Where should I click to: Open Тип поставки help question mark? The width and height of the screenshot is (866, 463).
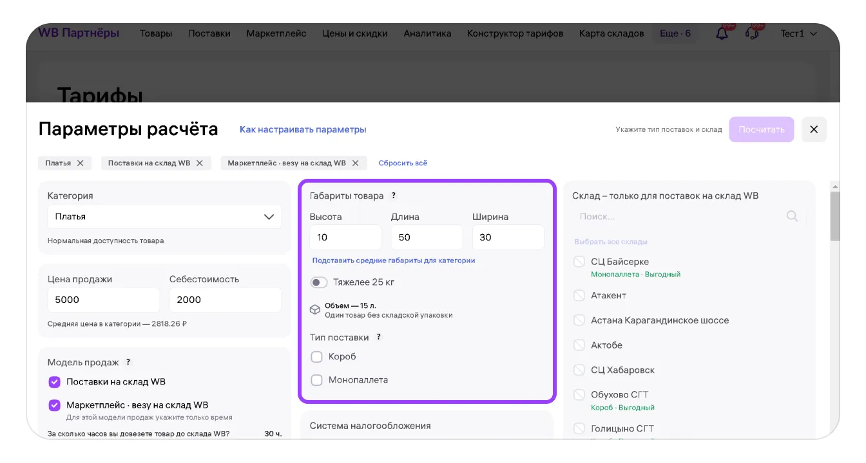pos(379,337)
